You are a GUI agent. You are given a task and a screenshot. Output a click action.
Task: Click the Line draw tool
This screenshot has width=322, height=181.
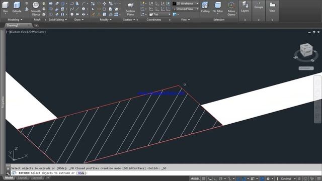(77, 9)
